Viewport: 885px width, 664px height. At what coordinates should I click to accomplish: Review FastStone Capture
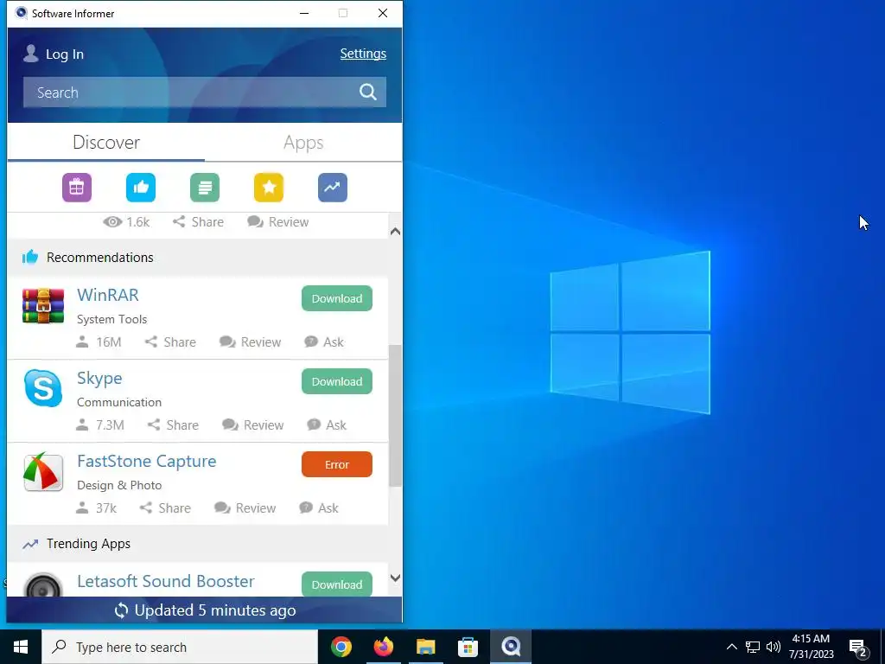click(245, 508)
